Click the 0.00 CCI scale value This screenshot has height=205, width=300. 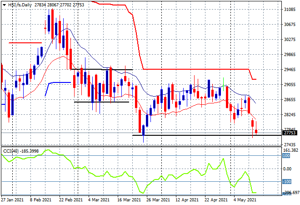(287, 169)
